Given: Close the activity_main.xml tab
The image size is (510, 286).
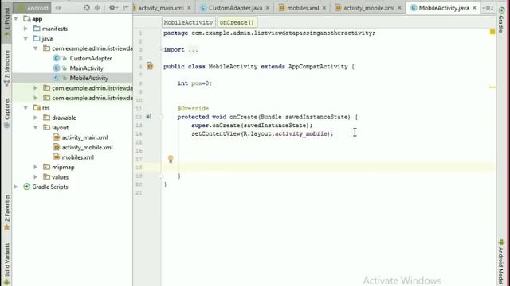Looking at the screenshot, I should pyautogui.click(x=190, y=8).
